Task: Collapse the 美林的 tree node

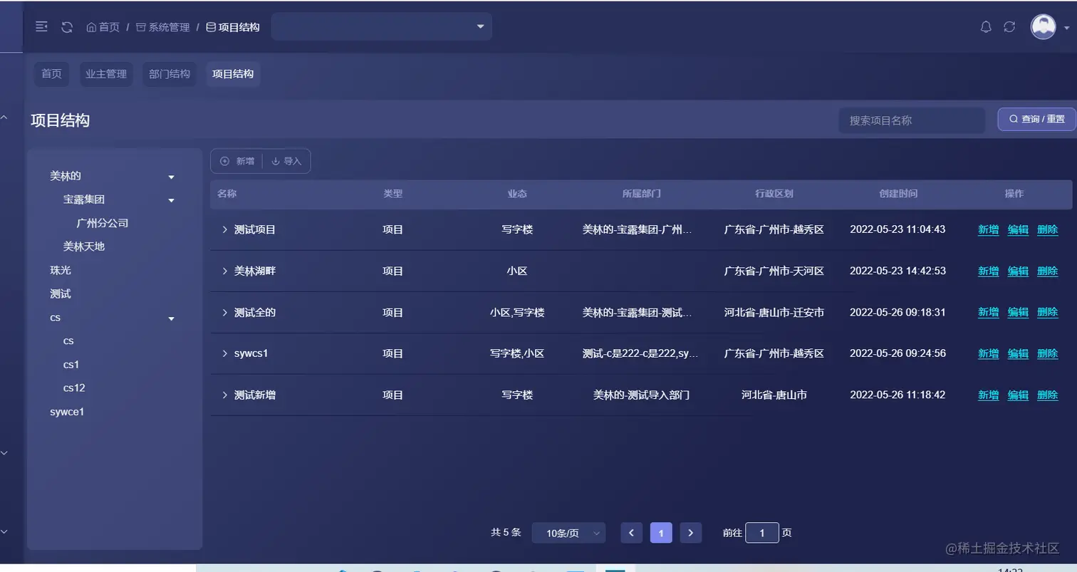Action: 171,176
